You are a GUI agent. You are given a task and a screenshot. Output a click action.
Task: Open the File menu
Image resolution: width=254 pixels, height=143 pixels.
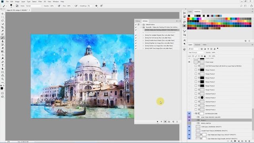[7, 2]
